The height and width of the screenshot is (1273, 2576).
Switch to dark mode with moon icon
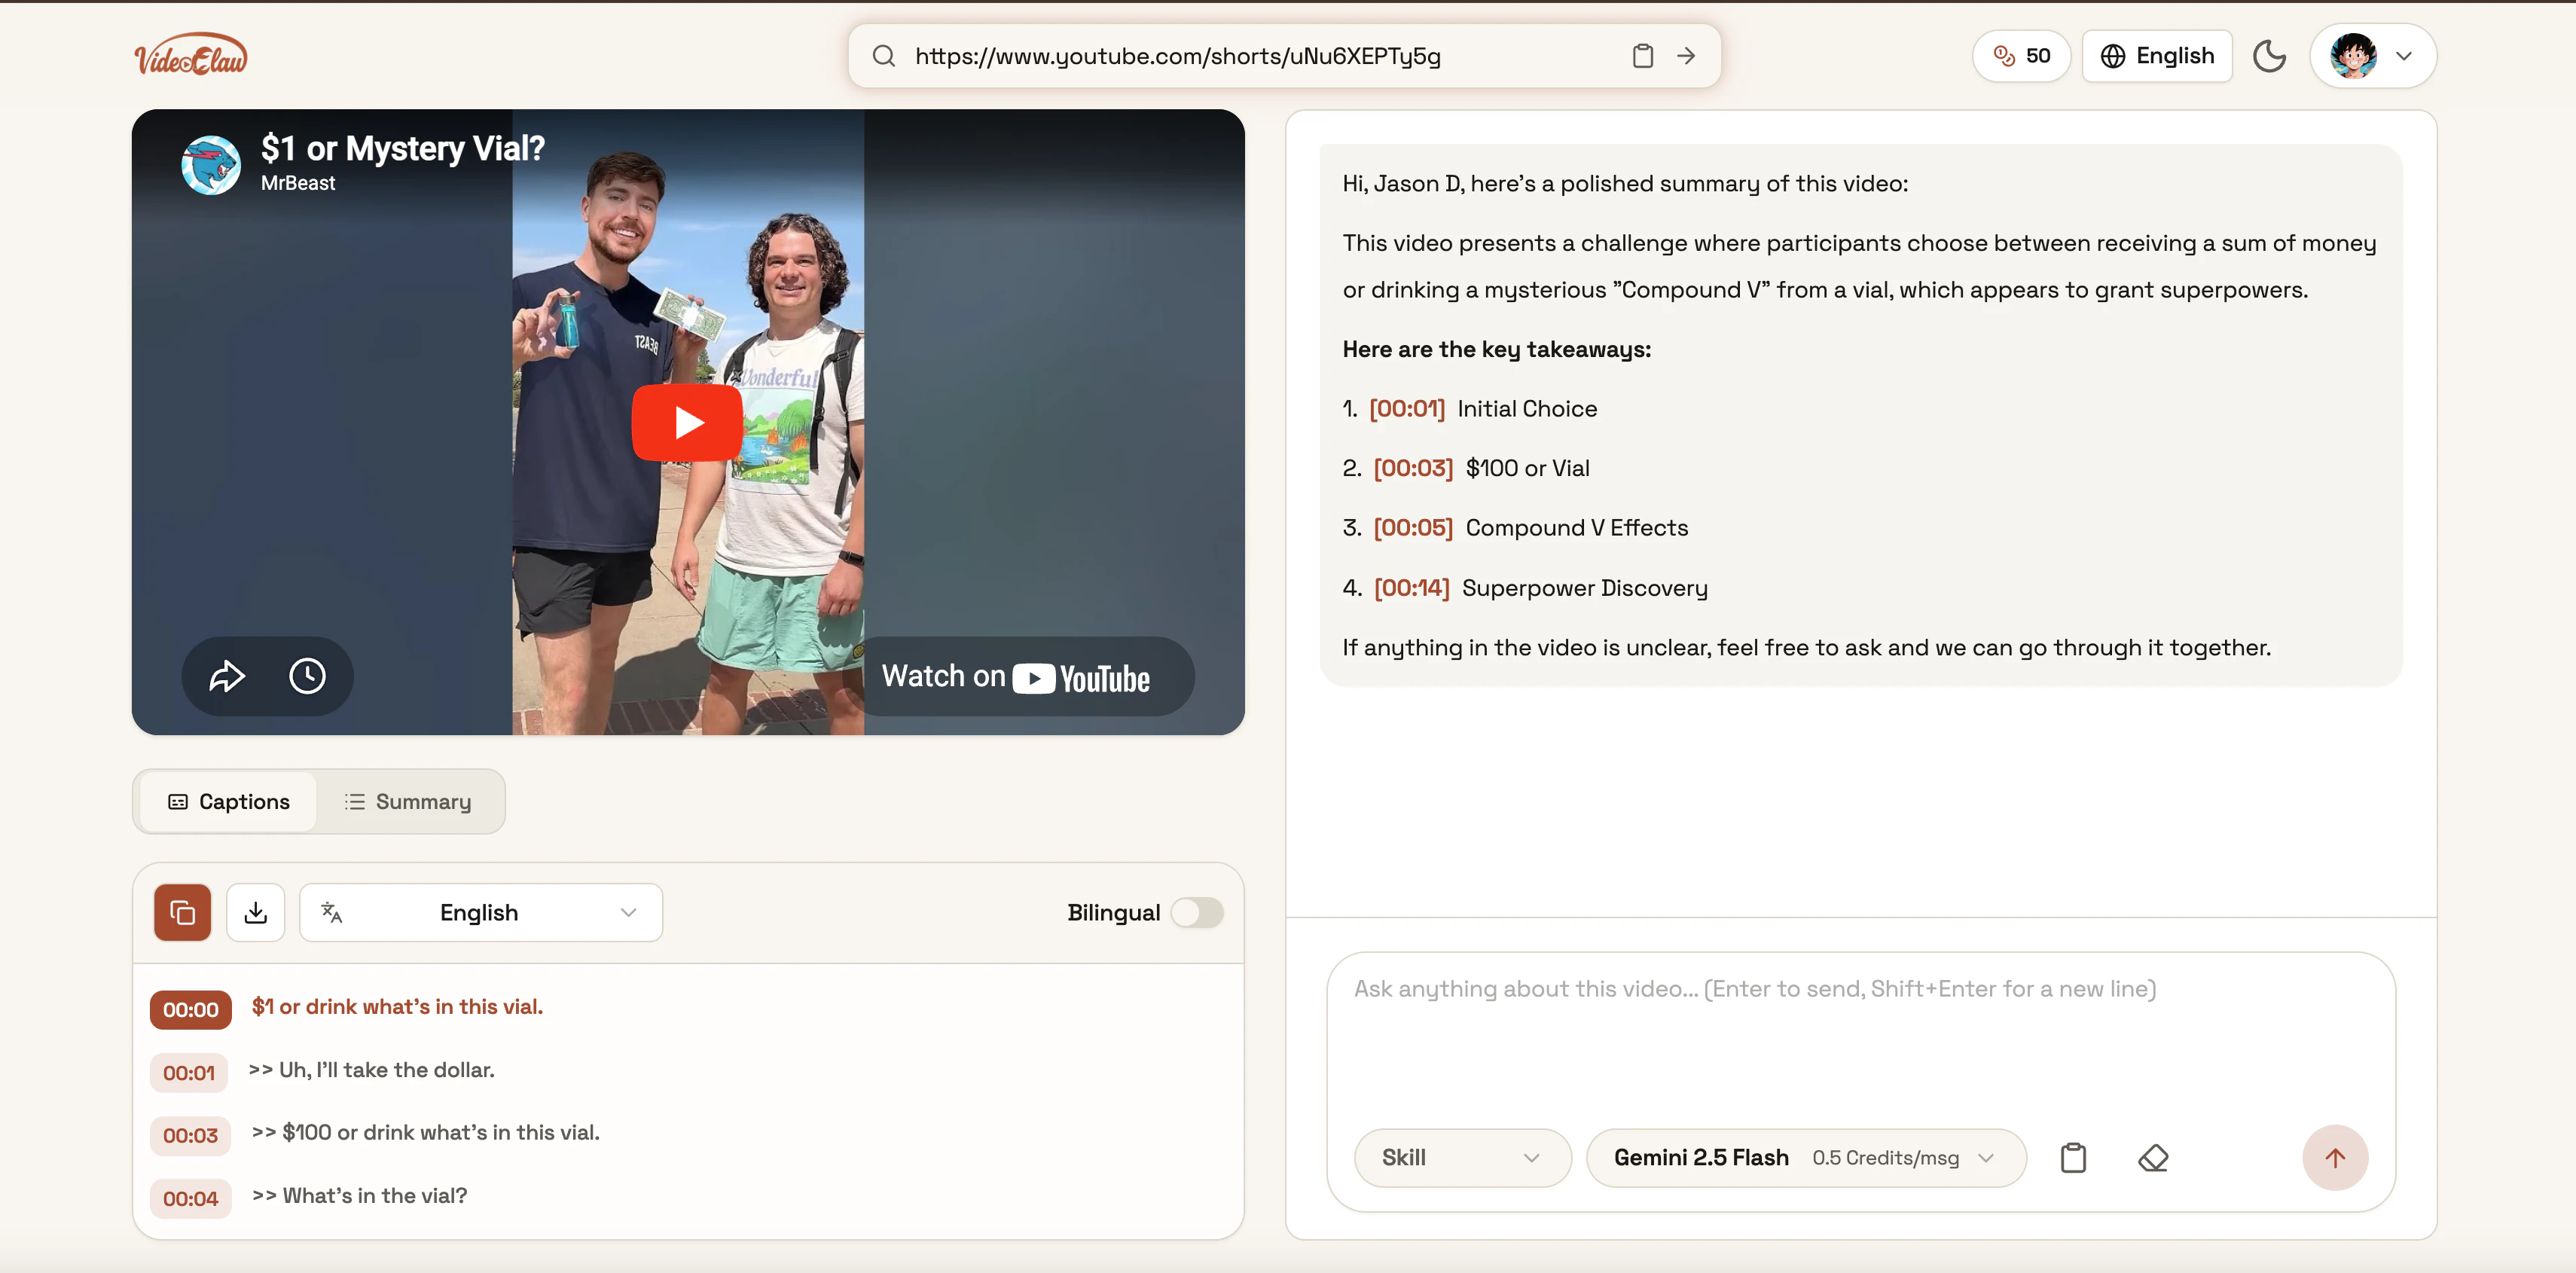[2269, 56]
